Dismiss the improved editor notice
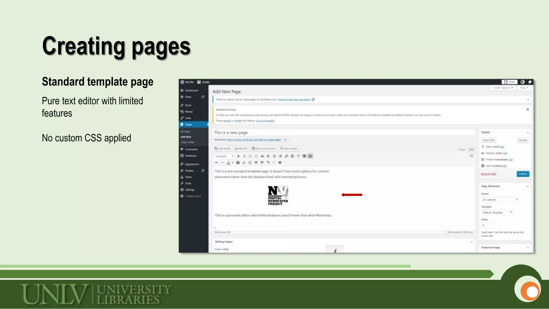549x309 pixels. tap(528, 100)
